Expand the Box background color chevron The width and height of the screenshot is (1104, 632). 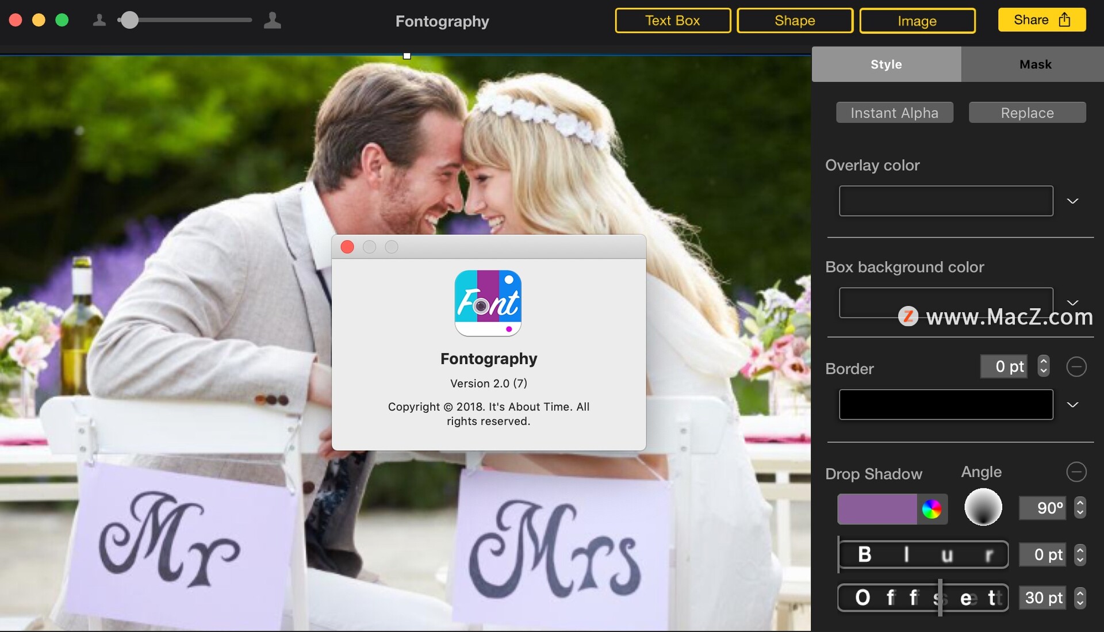pyautogui.click(x=1072, y=302)
